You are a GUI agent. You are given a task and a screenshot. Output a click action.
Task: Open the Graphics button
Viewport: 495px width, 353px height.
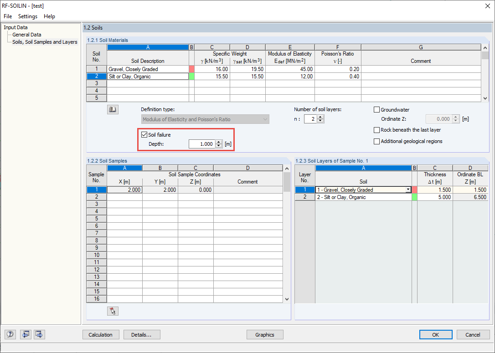point(265,335)
